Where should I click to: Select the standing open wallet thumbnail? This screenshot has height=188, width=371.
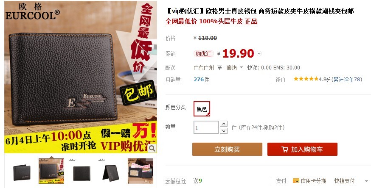coord(111,171)
